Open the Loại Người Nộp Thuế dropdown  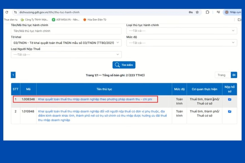(x=66, y=55)
